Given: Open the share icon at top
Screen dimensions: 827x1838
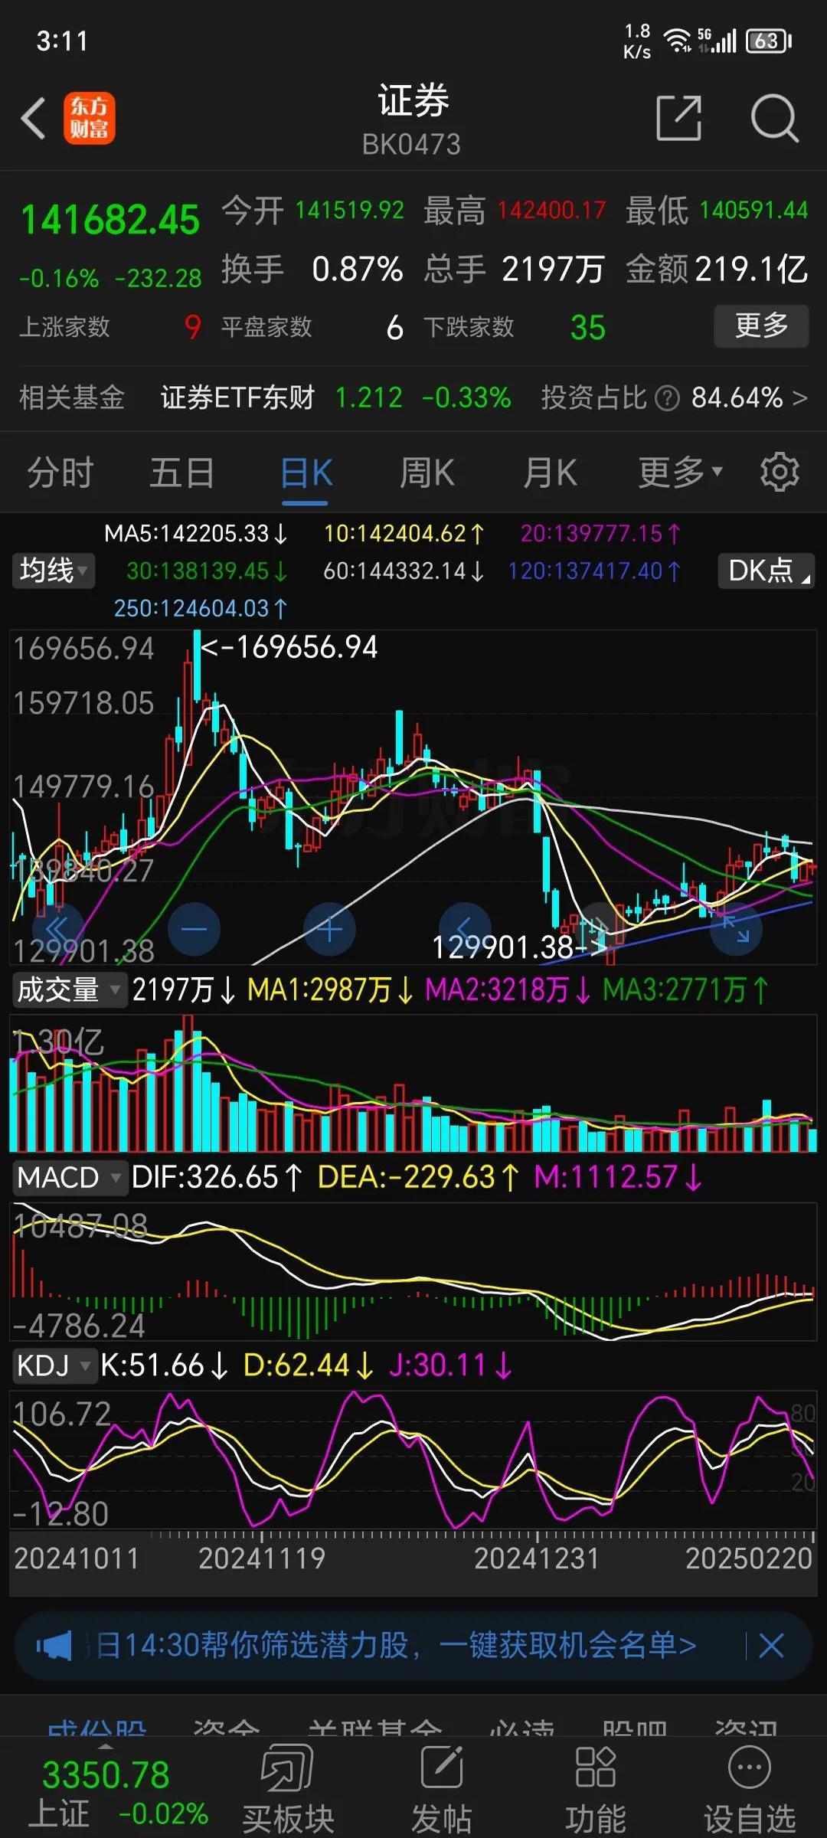Looking at the screenshot, I should point(678,119).
